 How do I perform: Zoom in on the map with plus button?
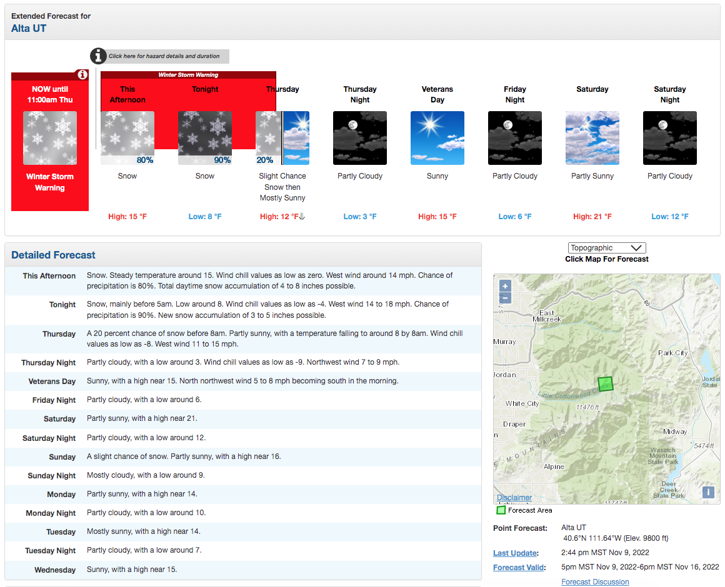point(506,287)
